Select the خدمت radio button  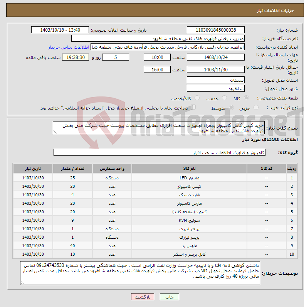click(224, 98)
